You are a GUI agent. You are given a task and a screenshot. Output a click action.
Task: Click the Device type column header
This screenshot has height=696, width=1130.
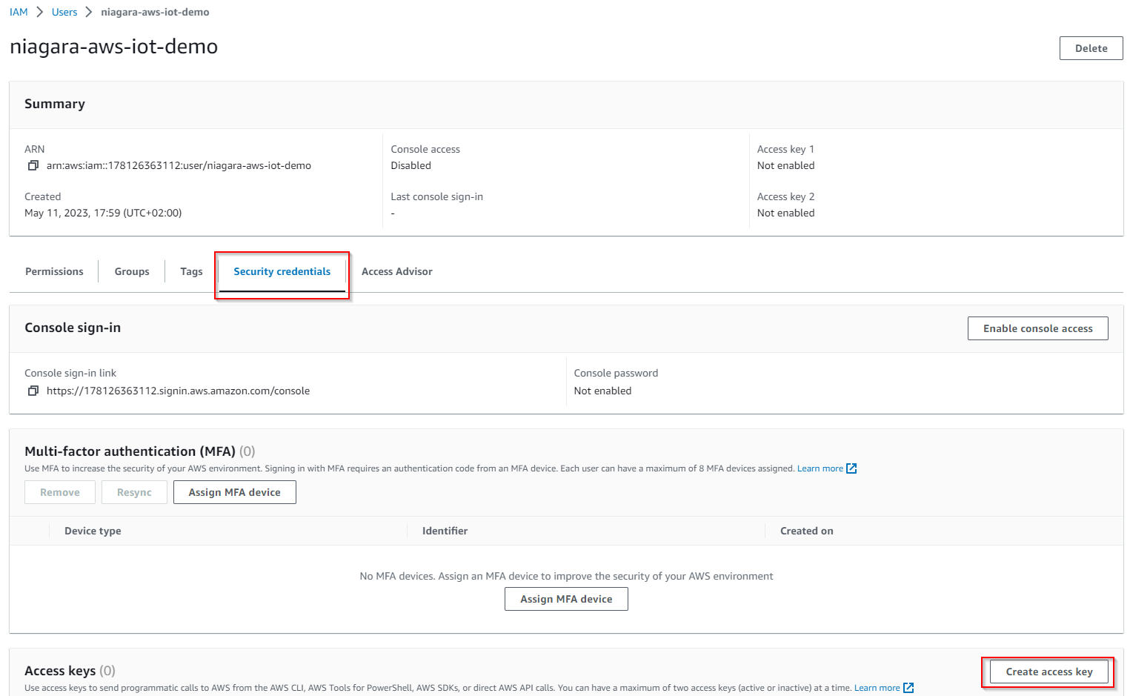coord(93,531)
